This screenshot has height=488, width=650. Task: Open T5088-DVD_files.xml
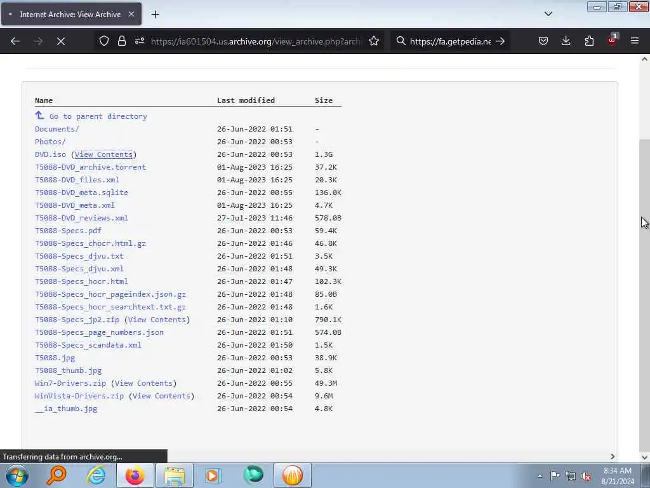point(77,180)
